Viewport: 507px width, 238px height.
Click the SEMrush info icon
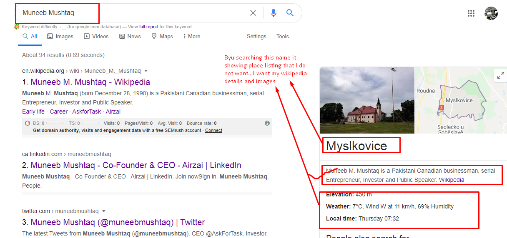[x=267, y=123]
